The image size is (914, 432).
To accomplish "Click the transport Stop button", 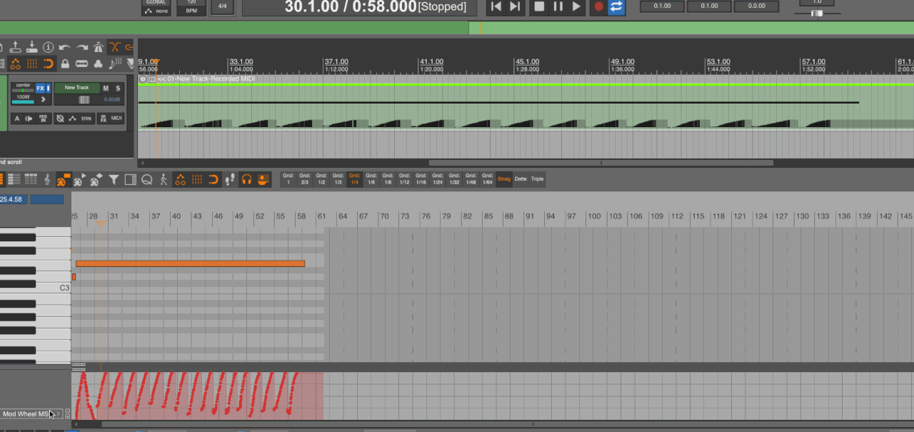I will [x=539, y=6].
